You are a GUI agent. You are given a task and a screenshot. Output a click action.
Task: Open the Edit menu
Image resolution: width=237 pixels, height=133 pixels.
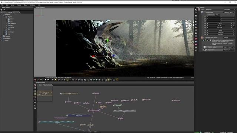pos(7,5)
